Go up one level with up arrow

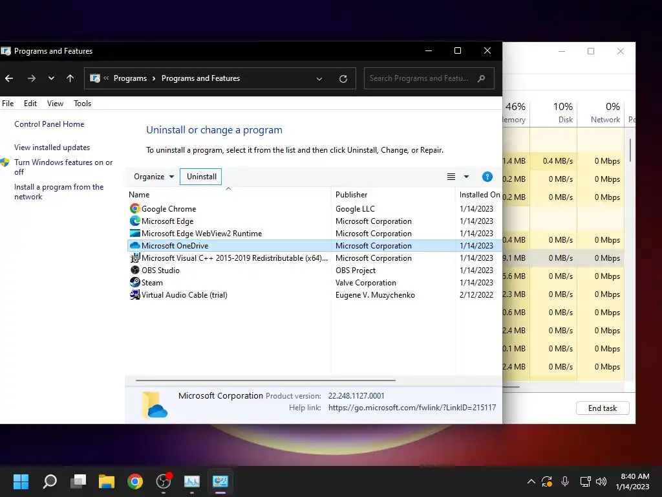click(70, 78)
